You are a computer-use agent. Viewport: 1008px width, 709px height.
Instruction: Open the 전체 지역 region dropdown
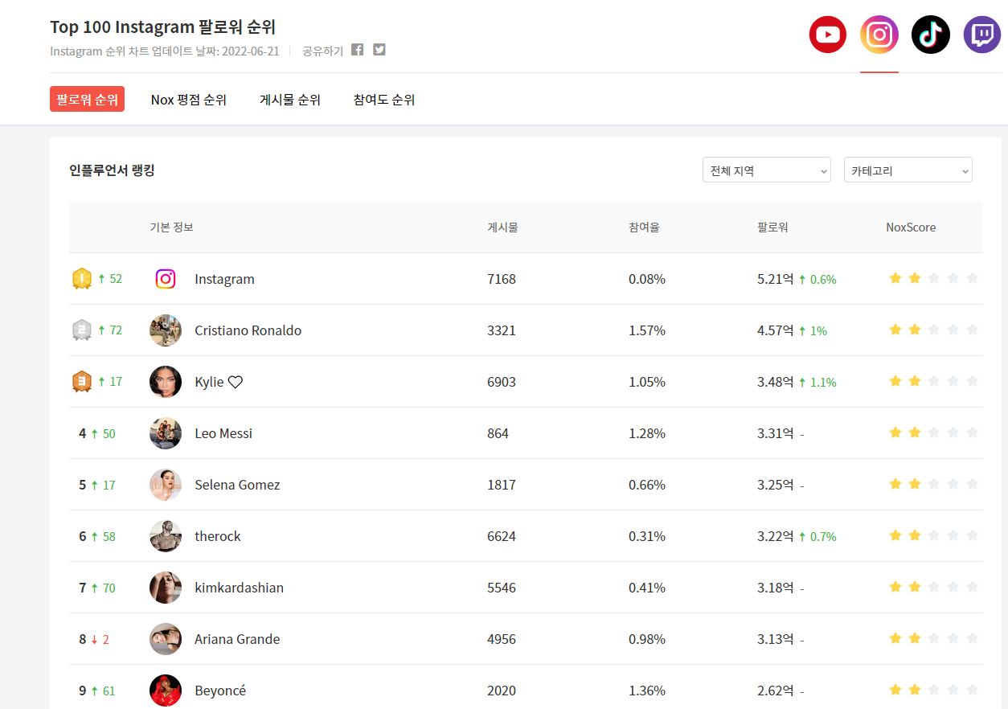767,170
